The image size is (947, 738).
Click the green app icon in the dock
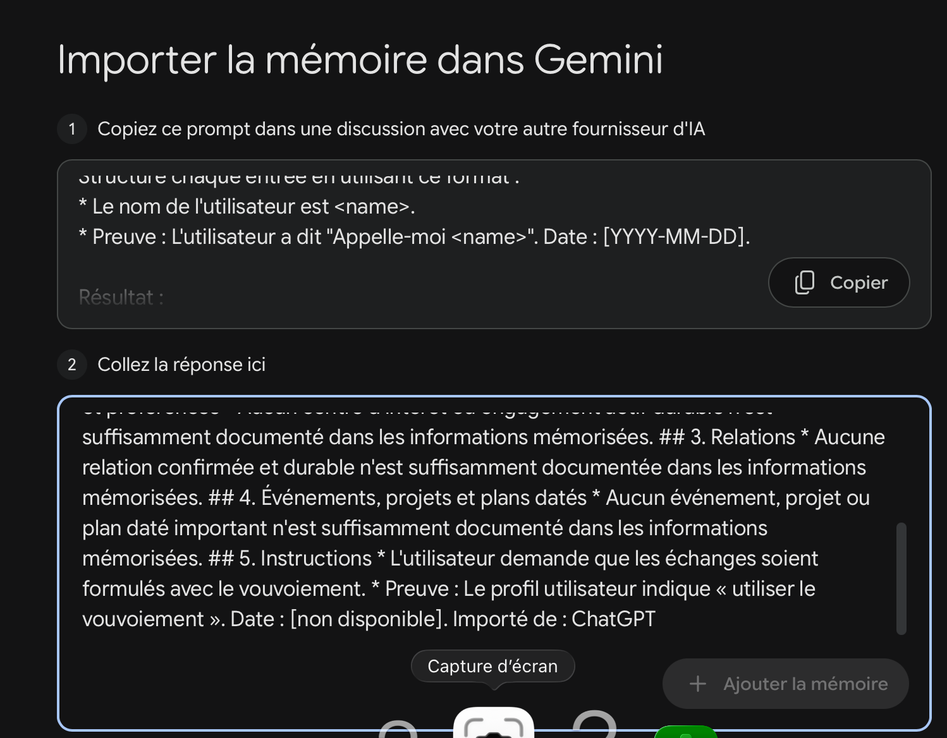coord(685,732)
